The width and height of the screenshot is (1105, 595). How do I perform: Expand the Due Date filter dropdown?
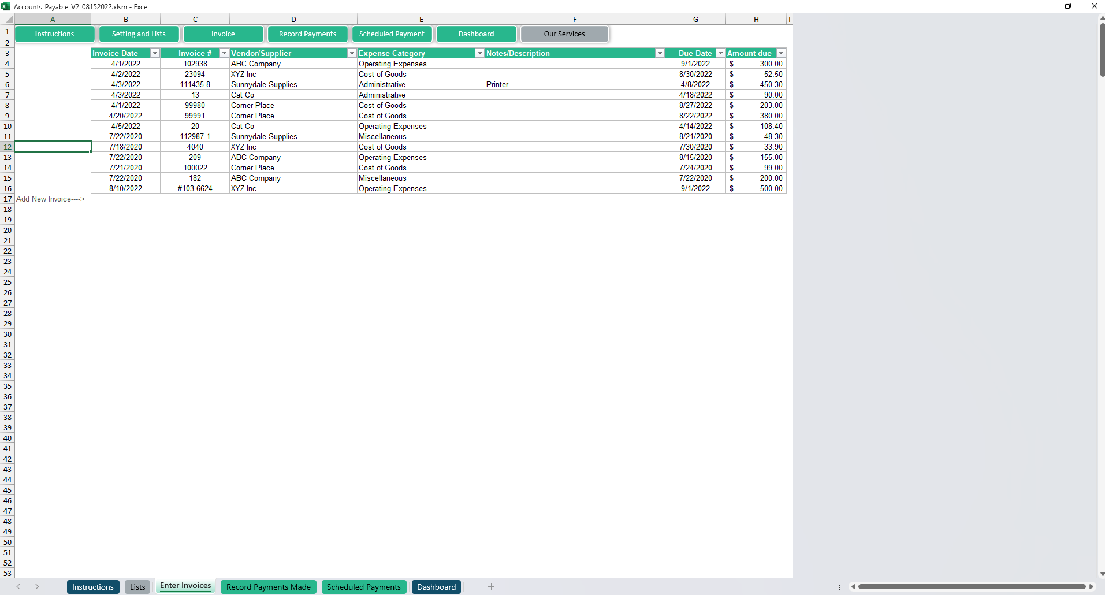tap(720, 53)
